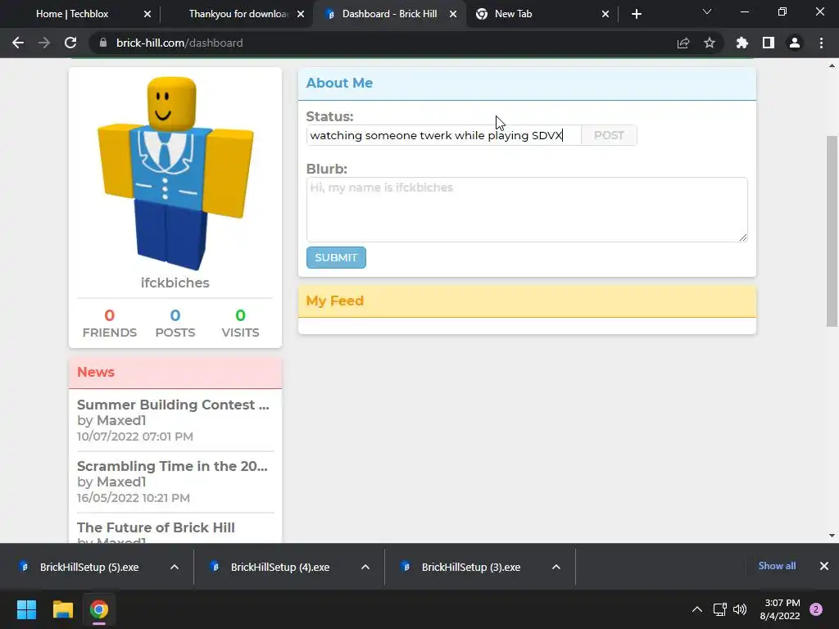The image size is (839, 629).
Task: Close the Dashboard - Brick Hill tab
Action: click(x=453, y=14)
